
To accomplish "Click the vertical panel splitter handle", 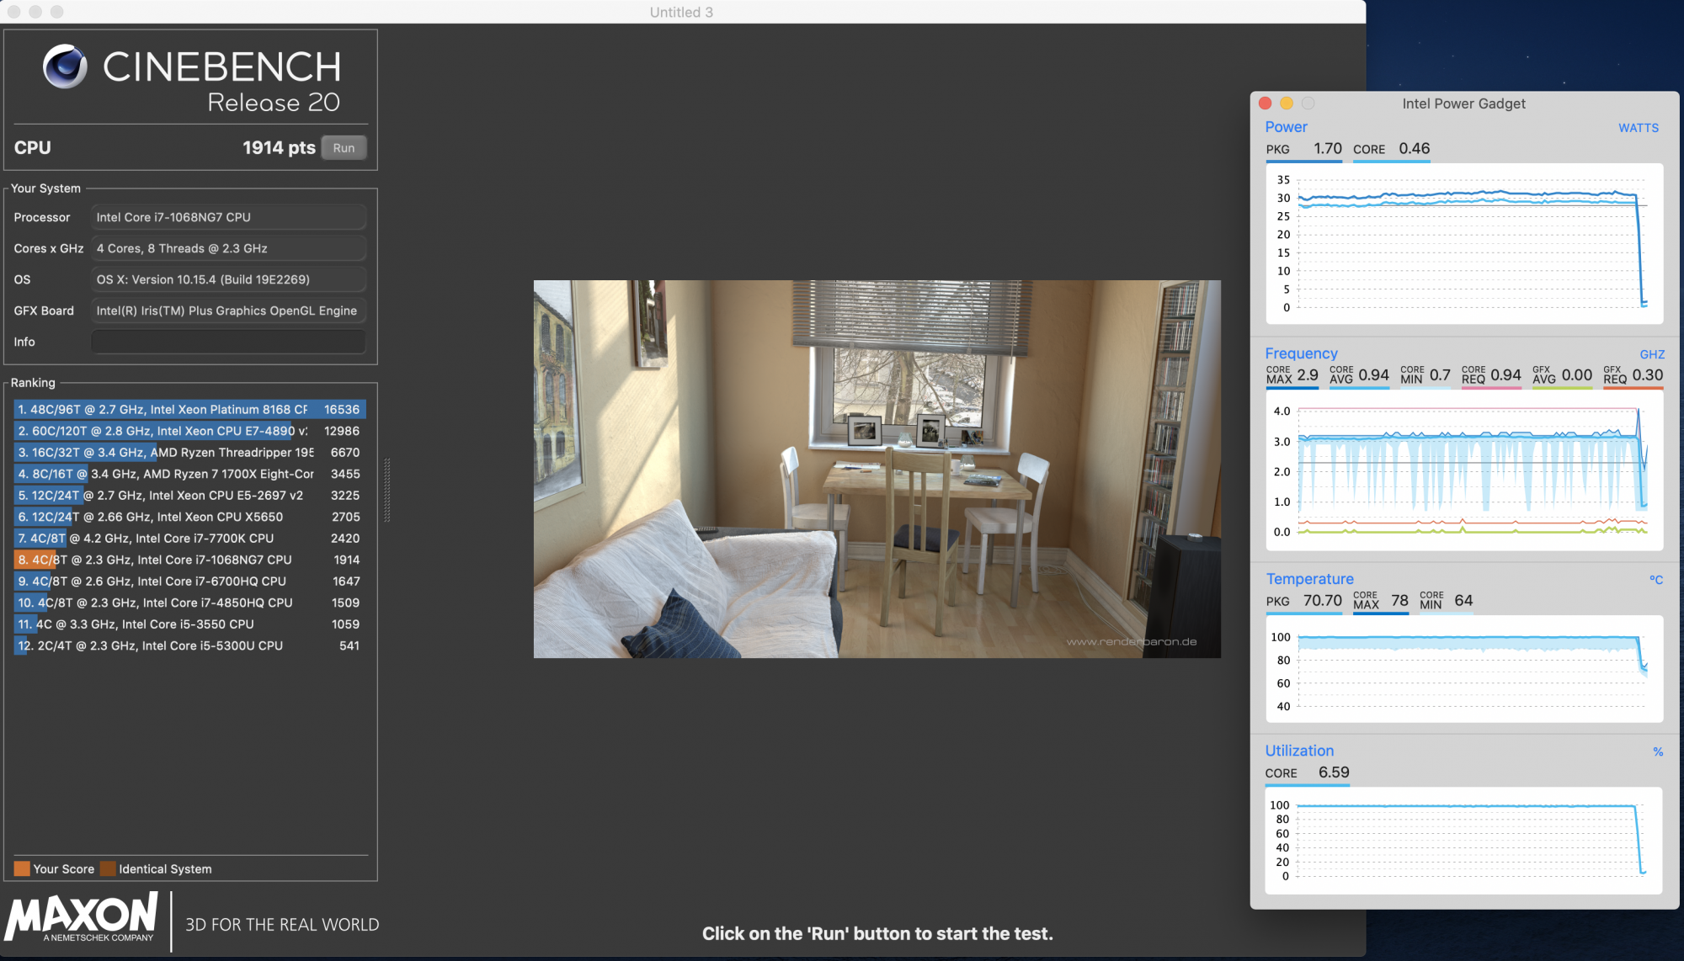I will 387,490.
